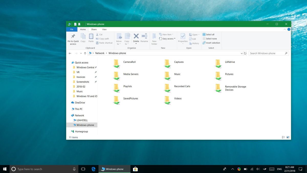This screenshot has width=307, height=173.
Task: Open the View ribbon tab
Action: pyautogui.click(x=104, y=29)
